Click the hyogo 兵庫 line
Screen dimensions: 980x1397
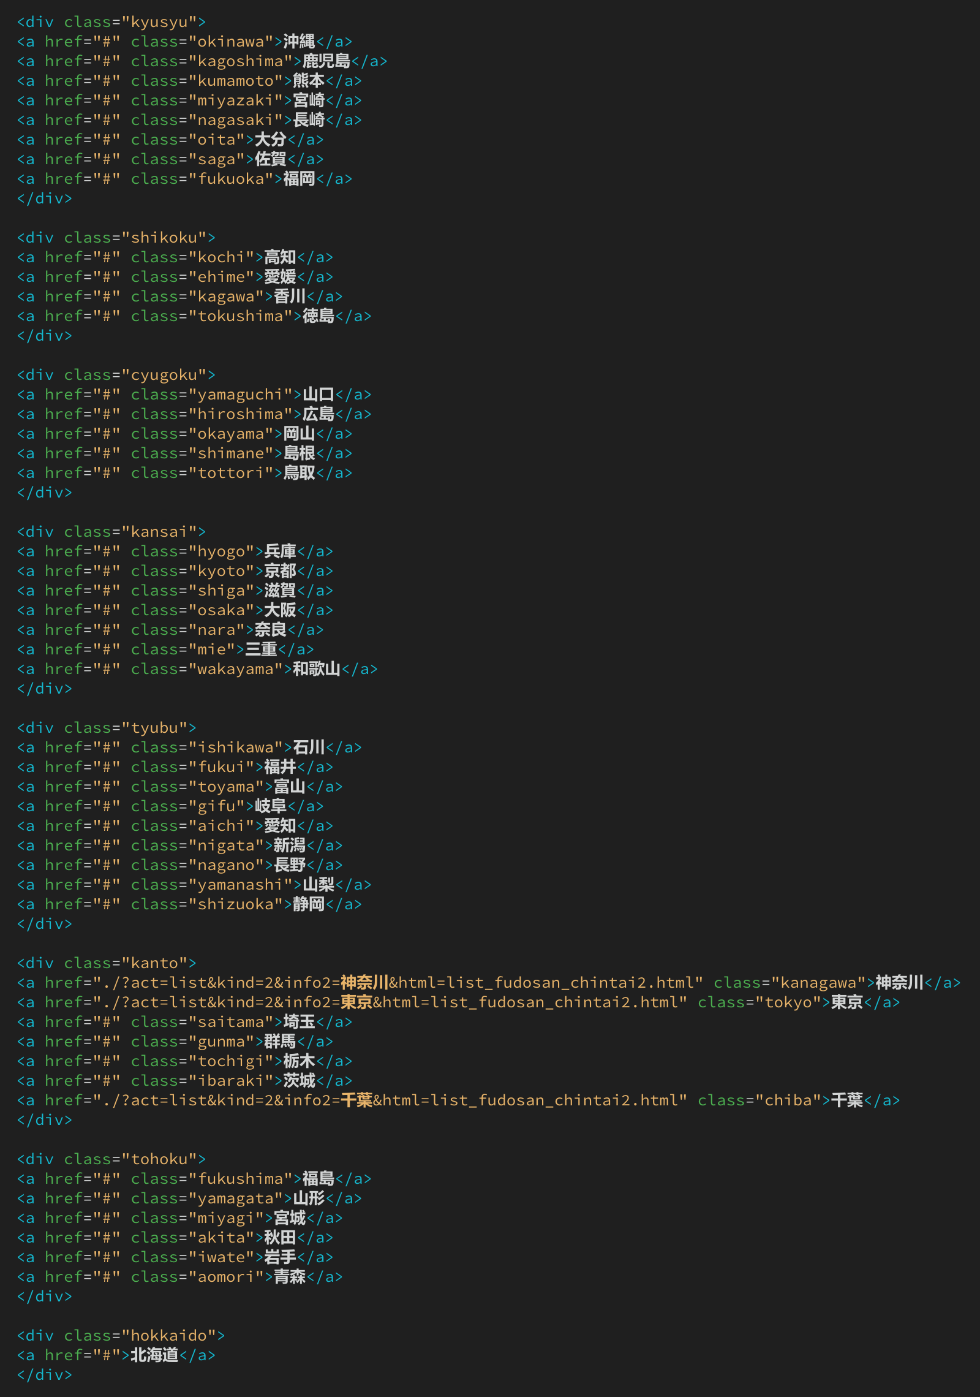(175, 551)
